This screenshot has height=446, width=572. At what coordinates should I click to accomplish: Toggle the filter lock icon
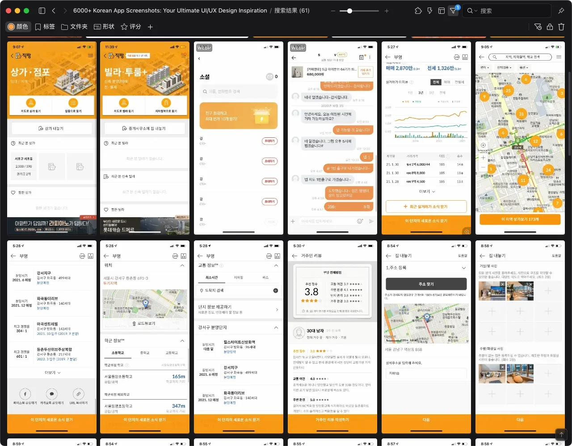click(550, 27)
